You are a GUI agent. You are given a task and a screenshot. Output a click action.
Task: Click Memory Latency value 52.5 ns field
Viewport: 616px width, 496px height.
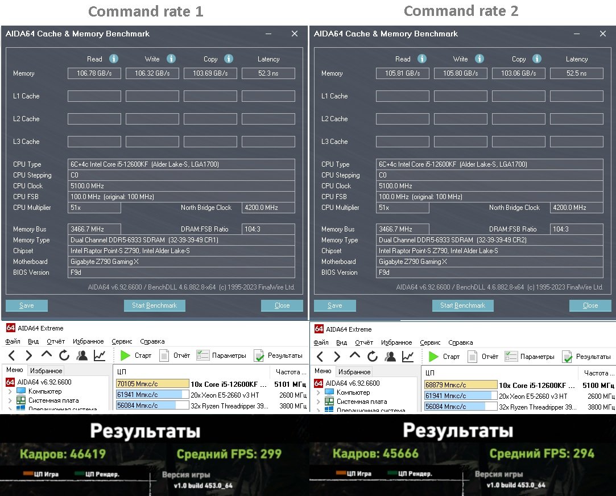pyautogui.click(x=577, y=73)
